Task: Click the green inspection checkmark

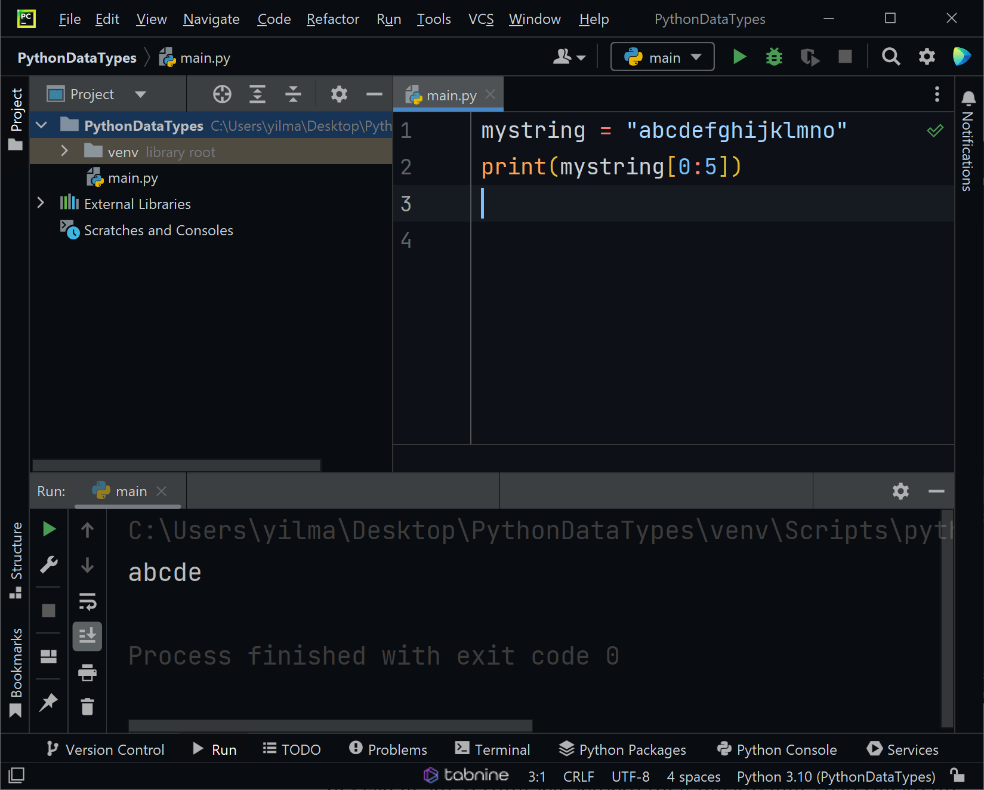Action: point(935,130)
